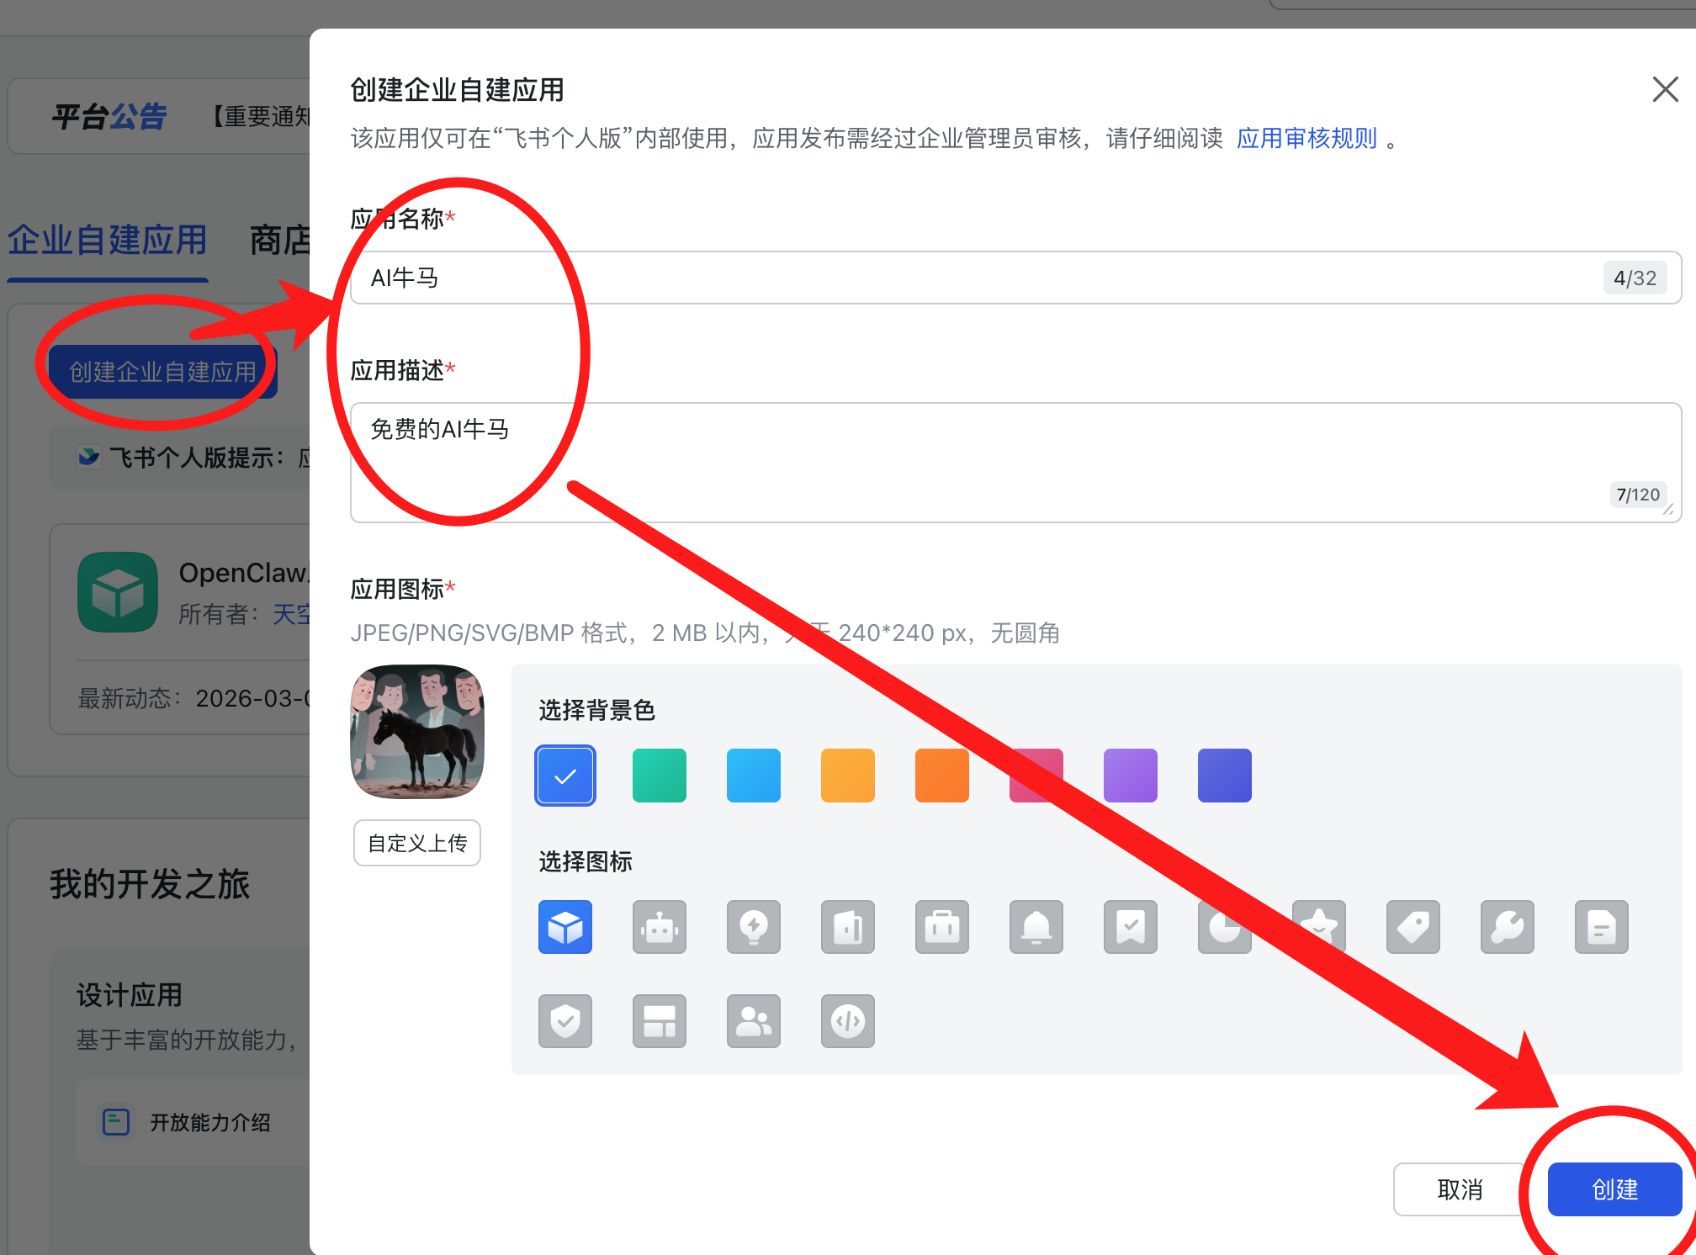This screenshot has height=1255, width=1696.
Task: Upload a custom icon via 自定义上传
Action: [x=416, y=843]
